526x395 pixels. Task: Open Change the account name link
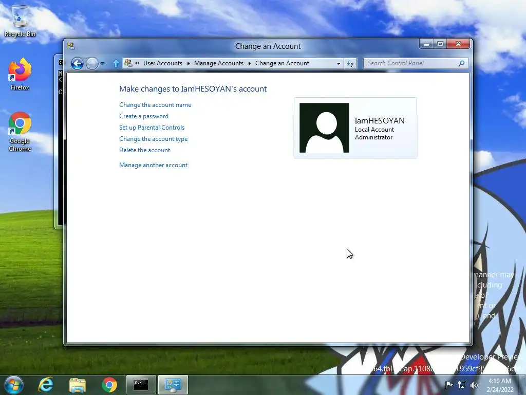(x=155, y=105)
